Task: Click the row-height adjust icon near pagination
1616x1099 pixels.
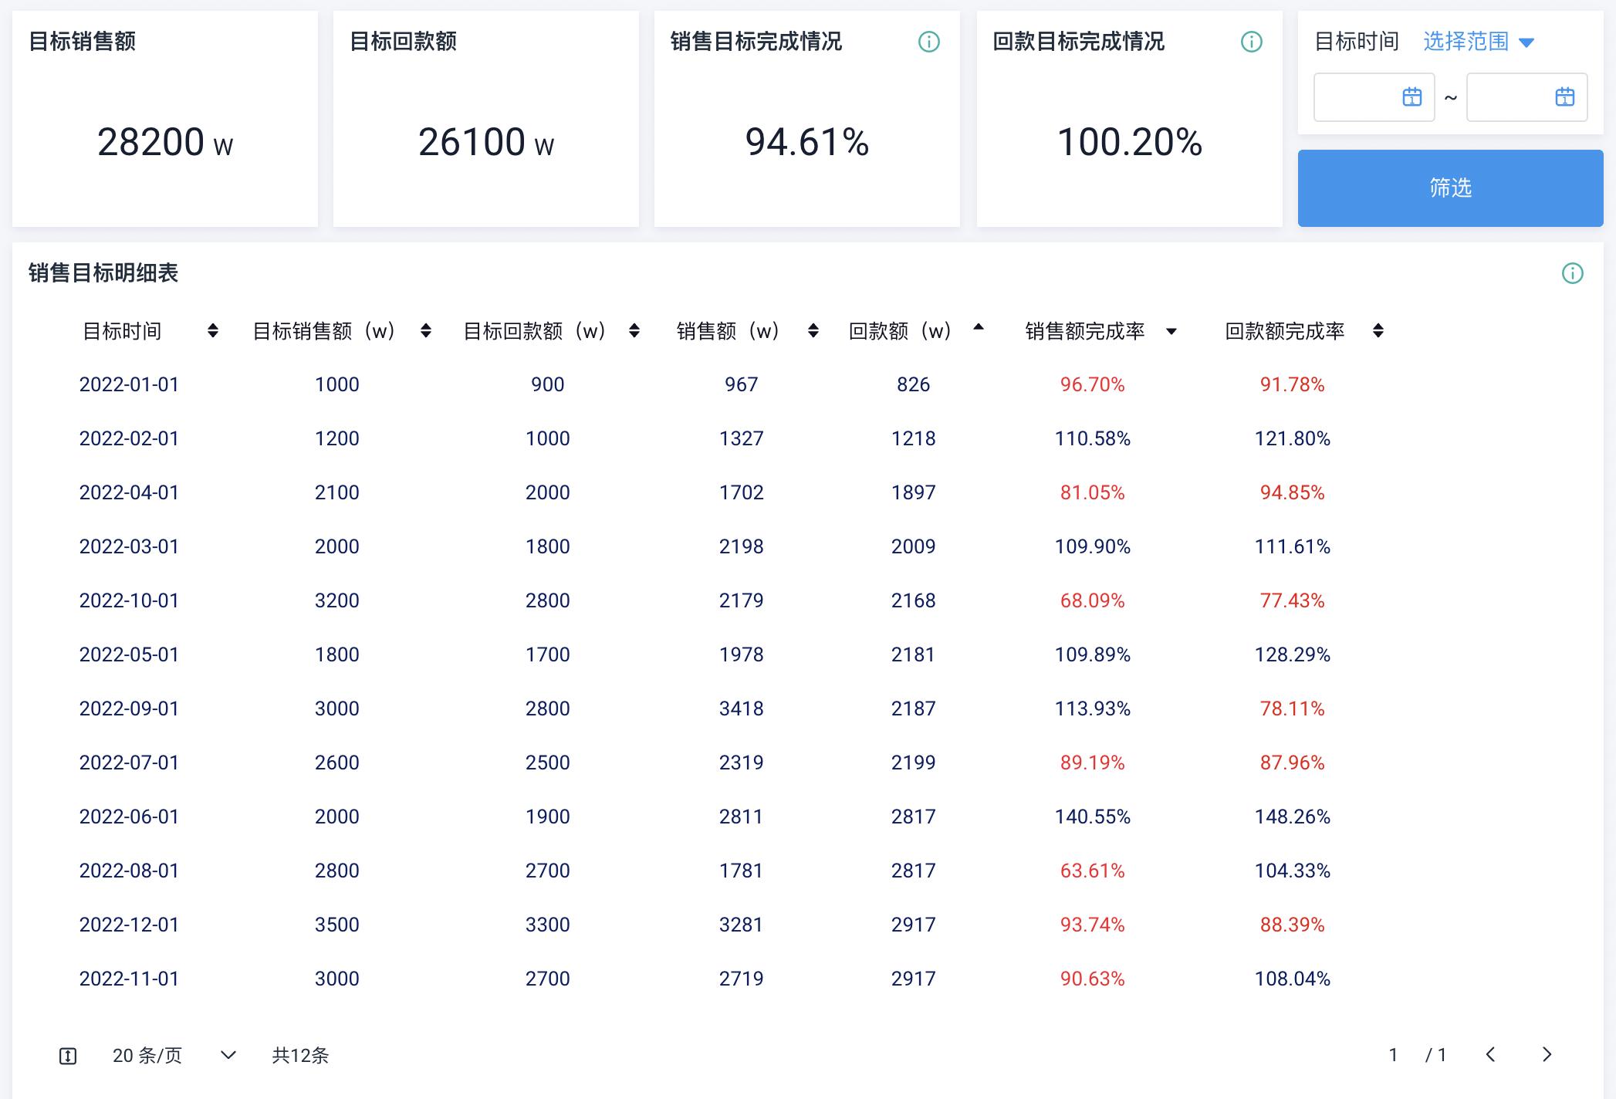Action: pos(70,1055)
